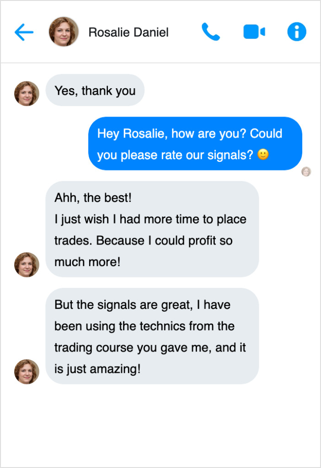
Task: Start a video call with Rosalie
Action: coord(254,32)
